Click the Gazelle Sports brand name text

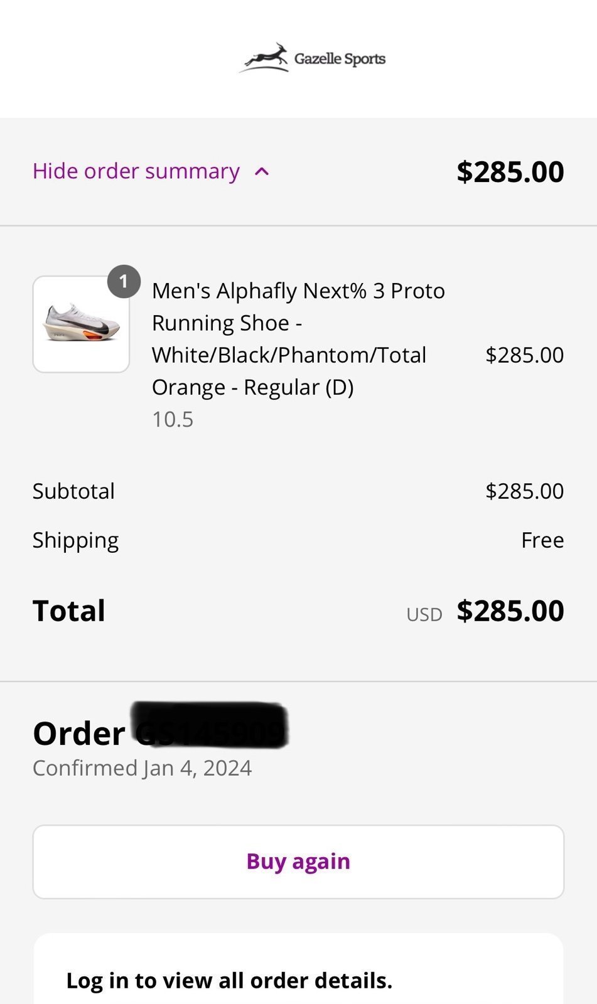340,59
